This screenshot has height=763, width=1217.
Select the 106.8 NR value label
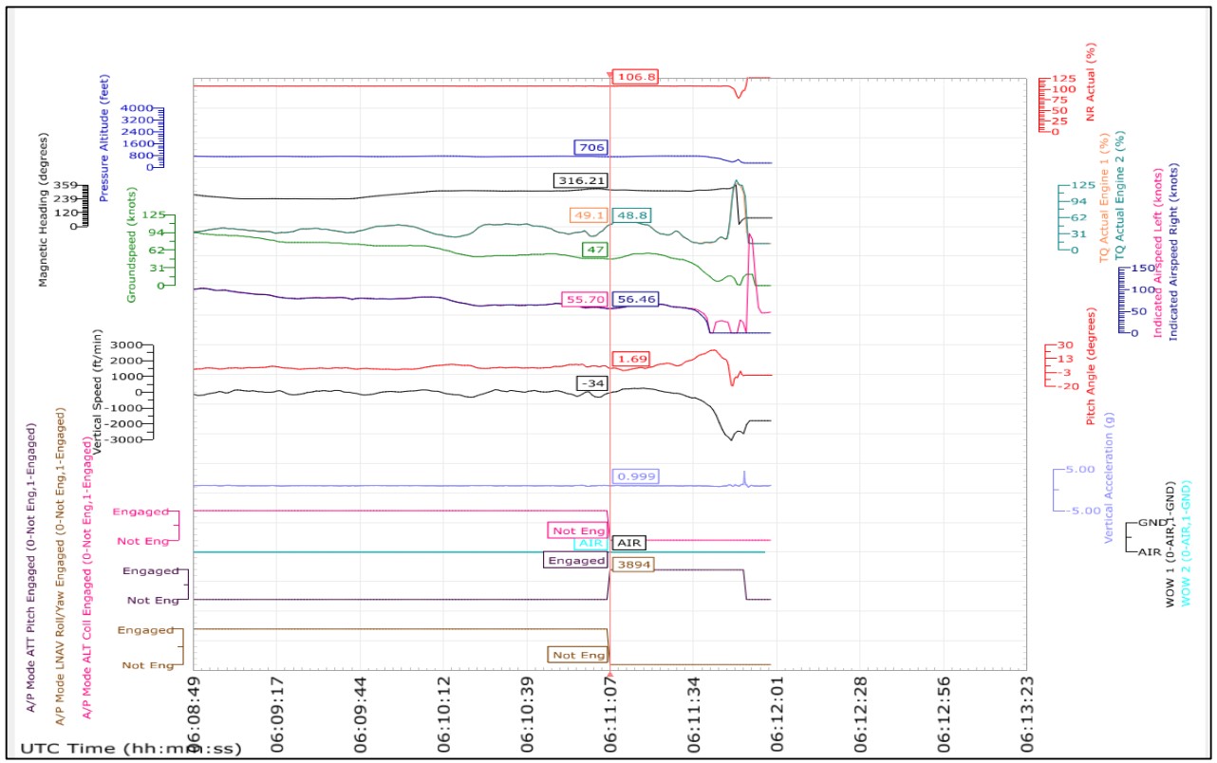[x=635, y=77]
